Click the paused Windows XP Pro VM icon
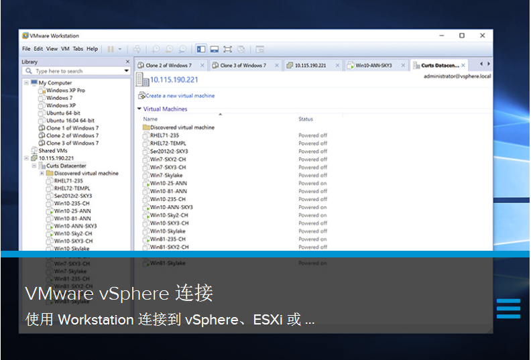531x360 pixels. (42, 90)
